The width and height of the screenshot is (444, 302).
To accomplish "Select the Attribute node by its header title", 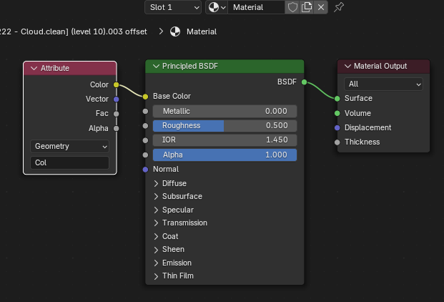I will tap(54, 68).
